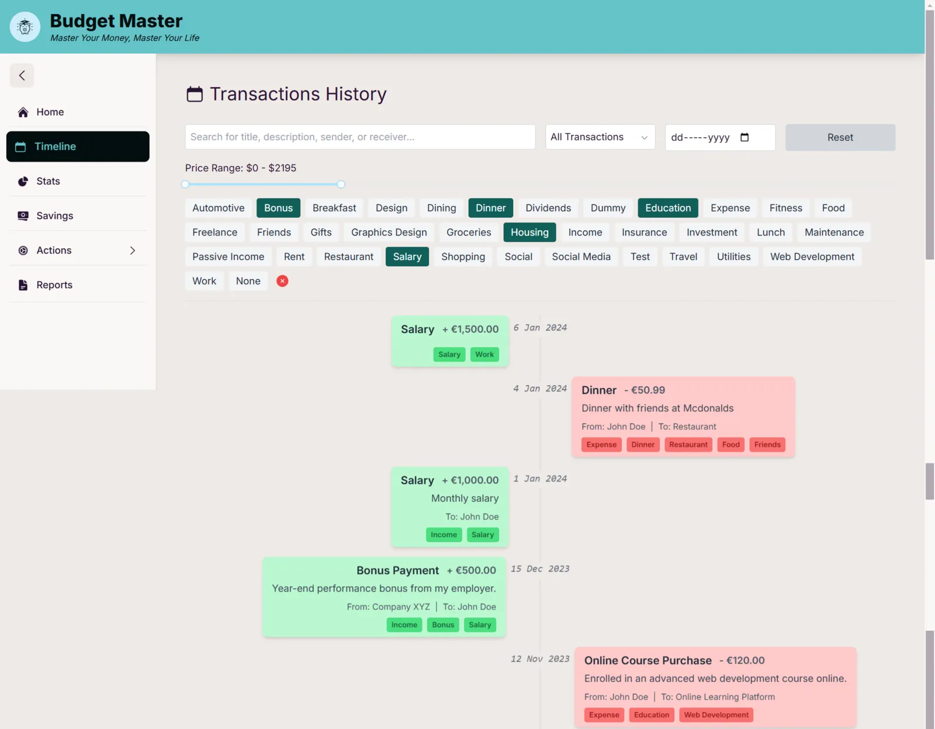935x729 pixels.
Task: Click the Work tag on Salary card
Action: 484,355
